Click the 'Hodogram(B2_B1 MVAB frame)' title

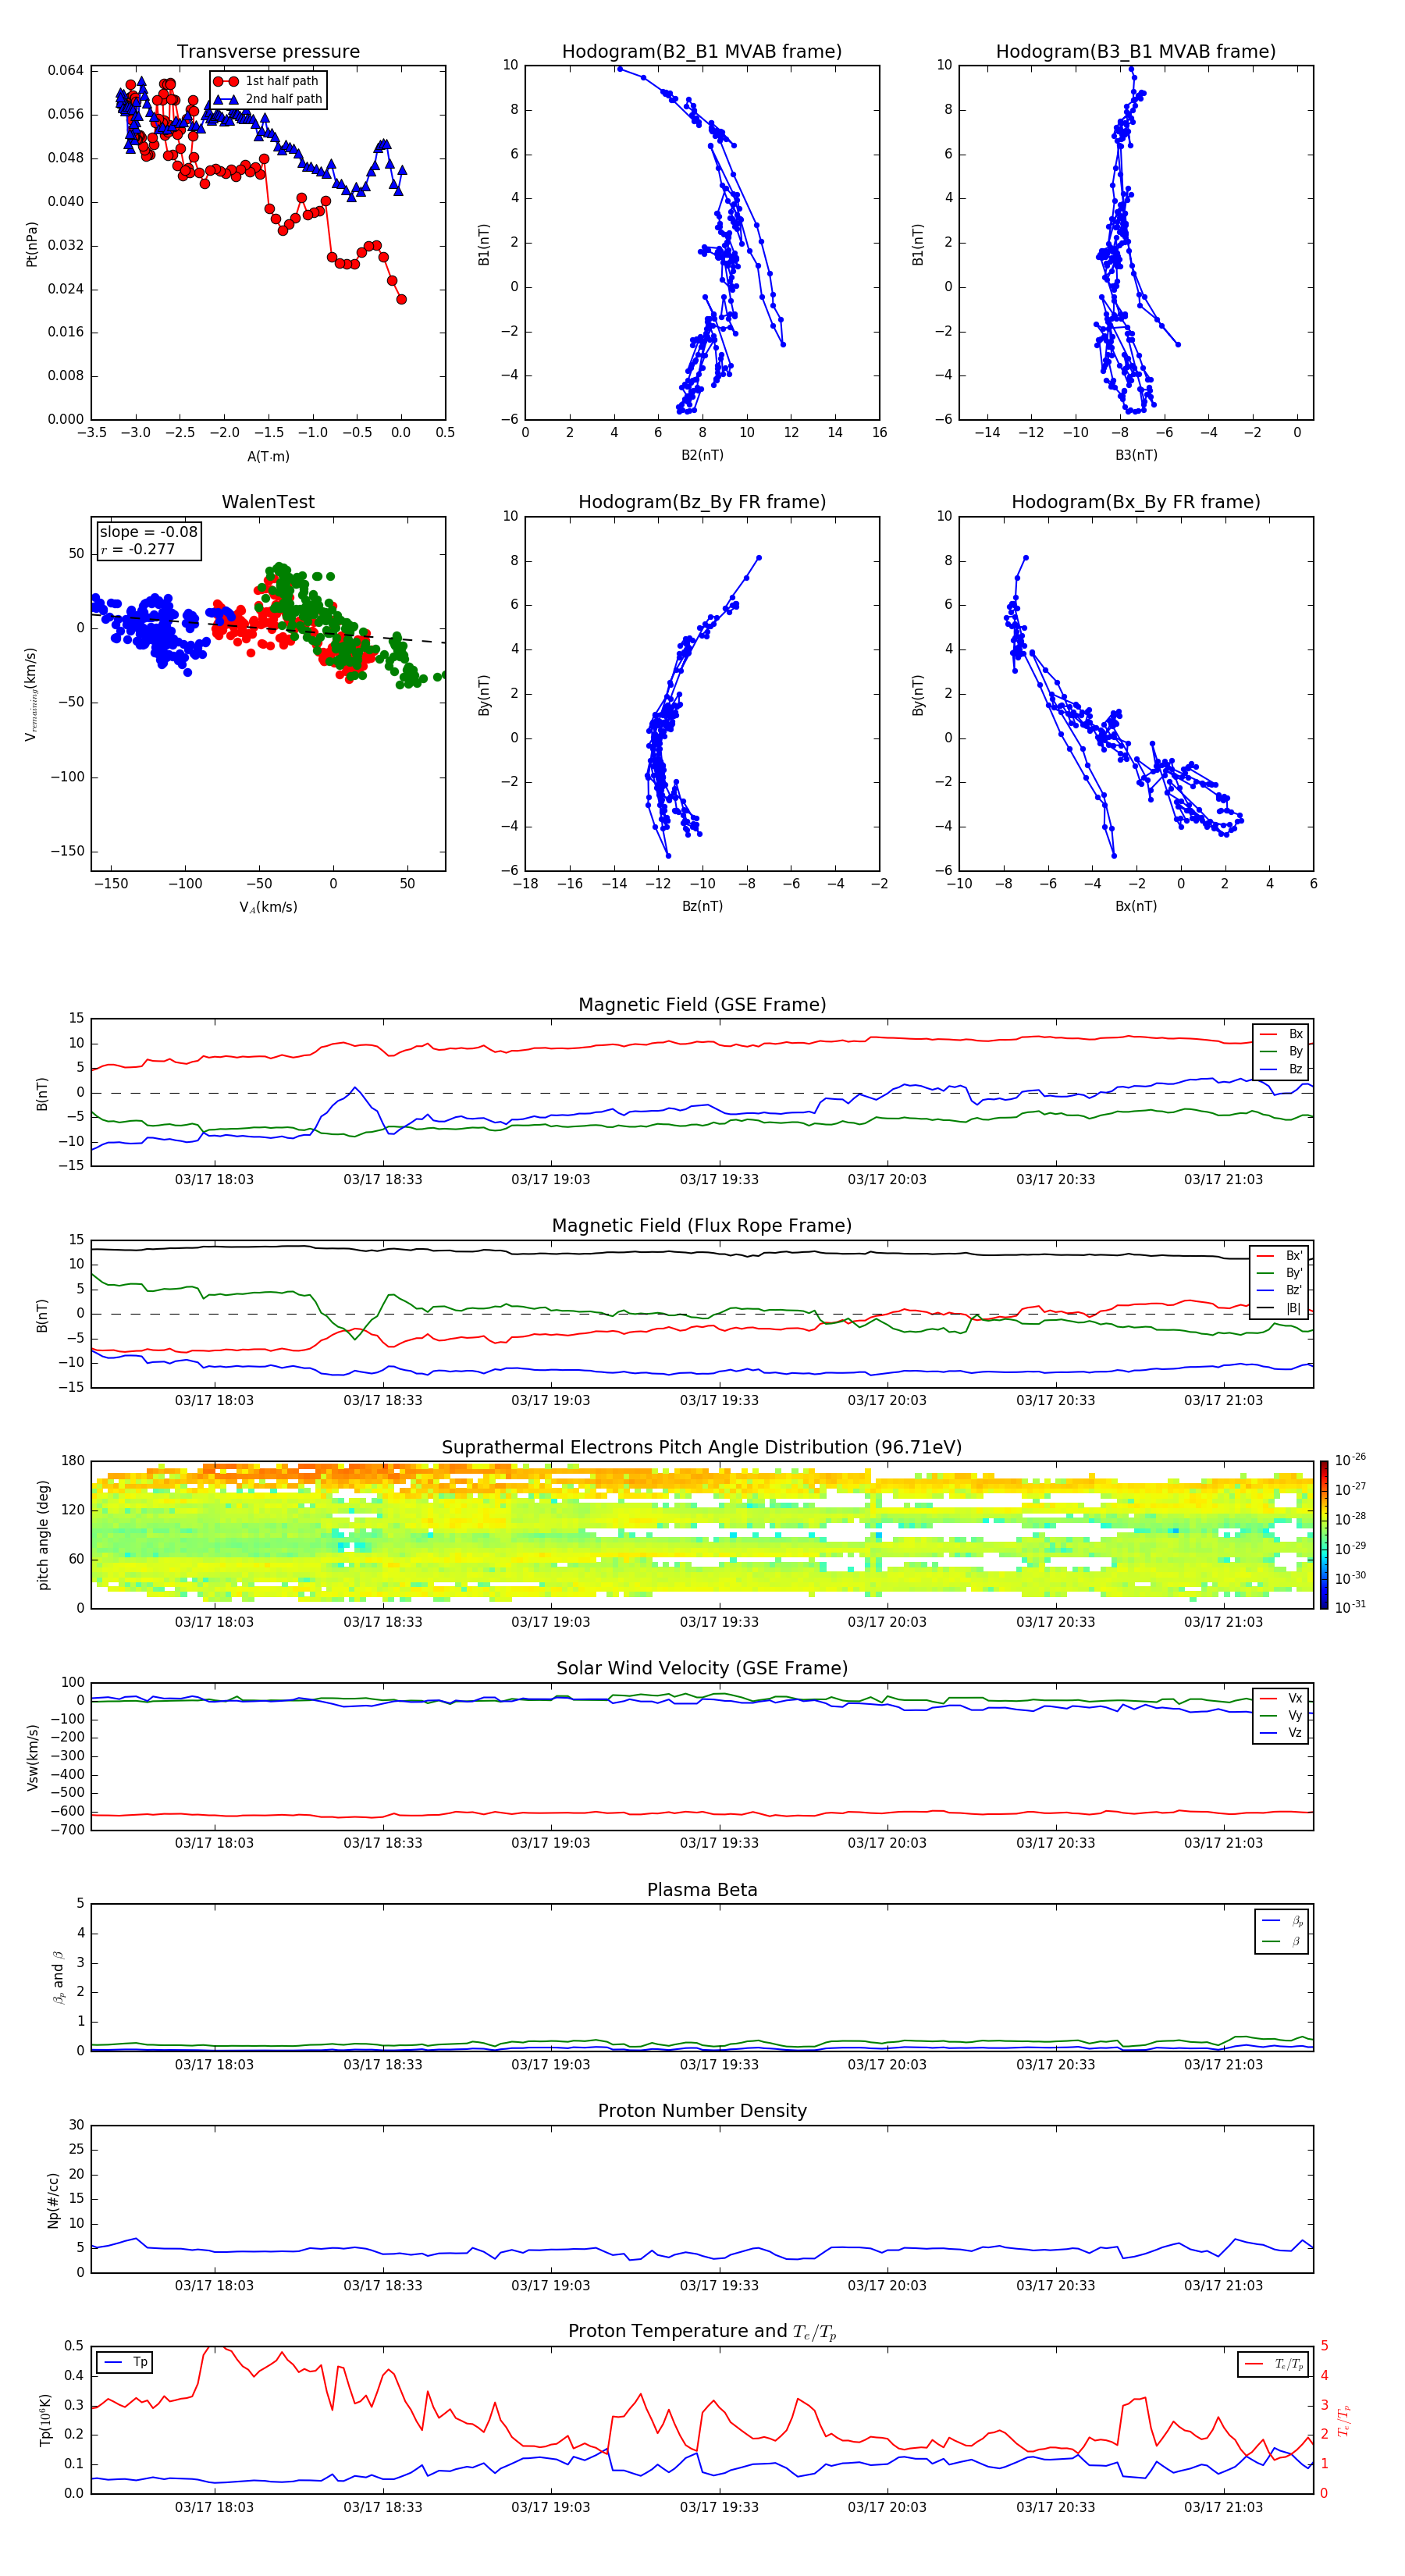point(702,52)
